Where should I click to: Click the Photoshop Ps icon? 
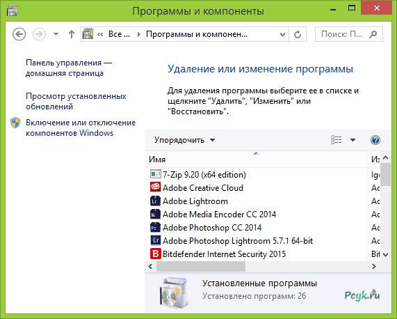click(155, 227)
